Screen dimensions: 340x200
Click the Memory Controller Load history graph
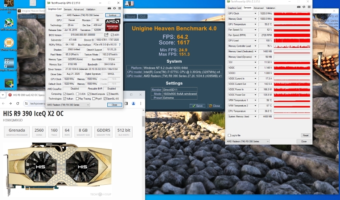292,46
